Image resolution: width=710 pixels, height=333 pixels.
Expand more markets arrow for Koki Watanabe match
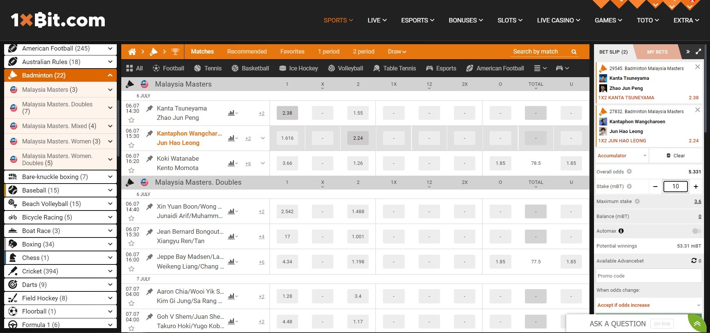[263, 163]
